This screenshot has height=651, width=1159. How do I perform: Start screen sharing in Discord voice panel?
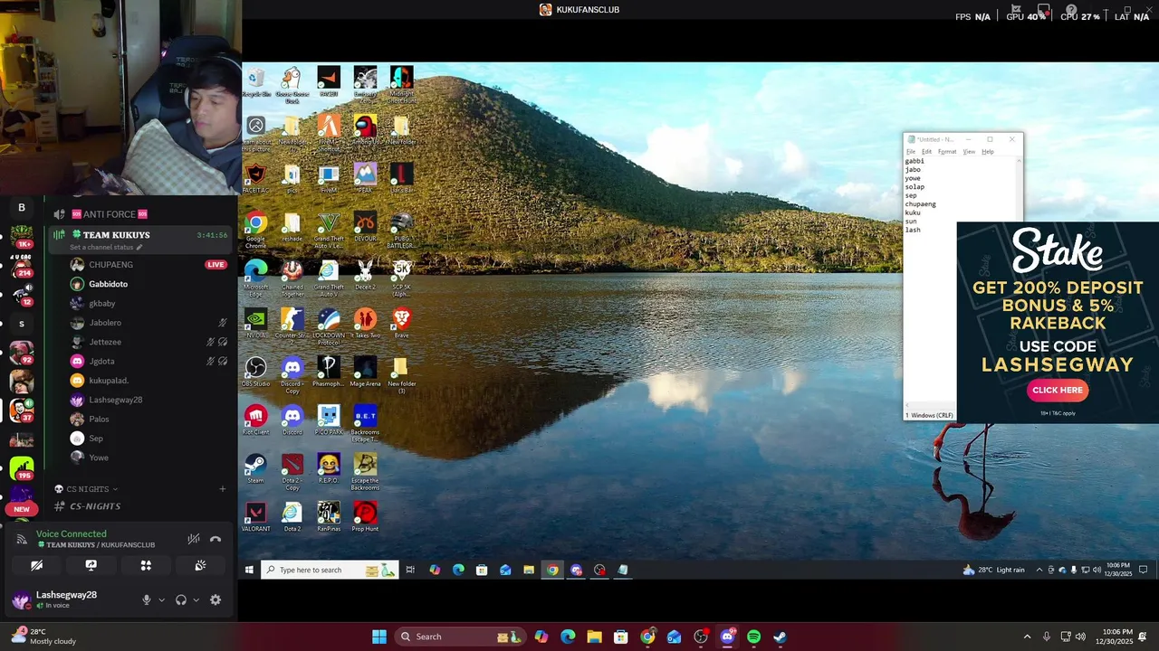tap(91, 565)
